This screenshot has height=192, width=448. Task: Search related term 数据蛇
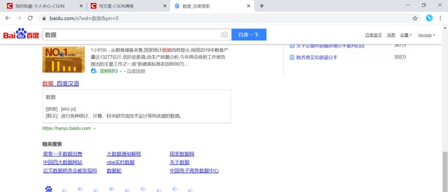[114, 171]
